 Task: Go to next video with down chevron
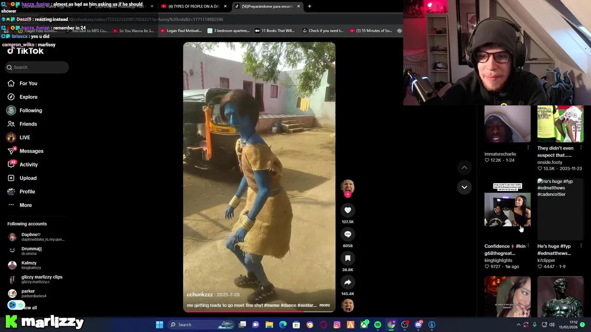click(x=464, y=187)
